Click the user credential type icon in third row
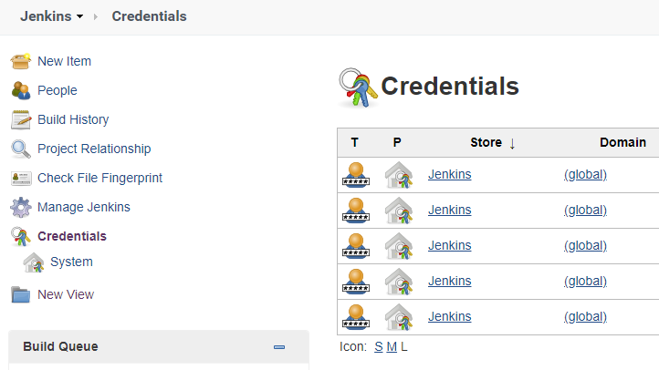 coord(356,246)
